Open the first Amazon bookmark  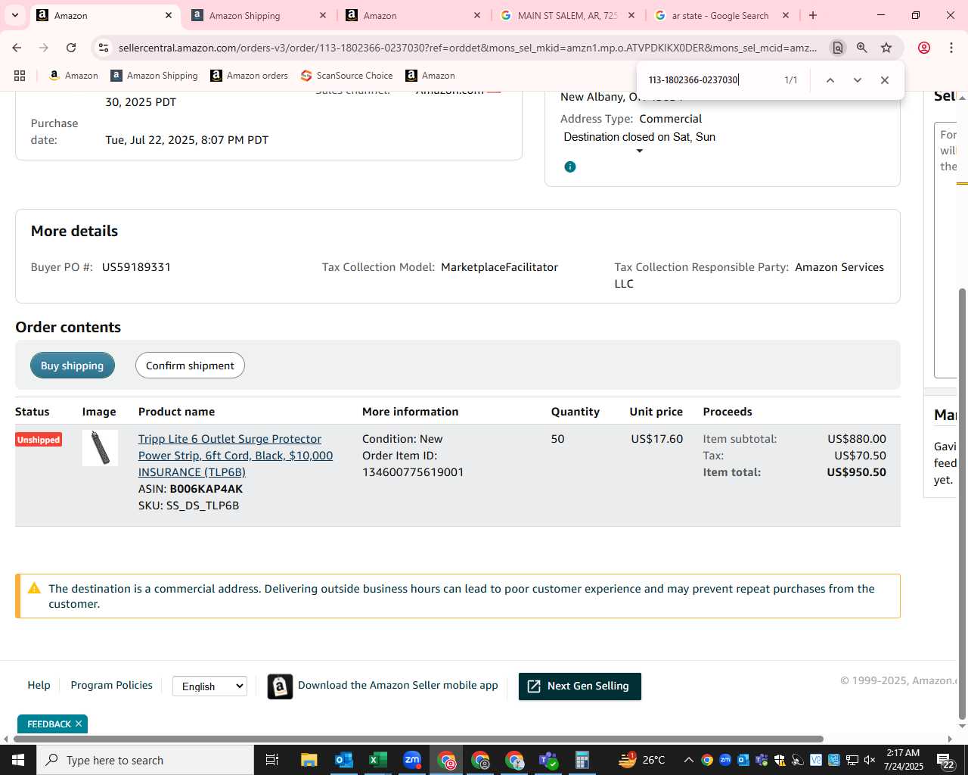[73, 76]
